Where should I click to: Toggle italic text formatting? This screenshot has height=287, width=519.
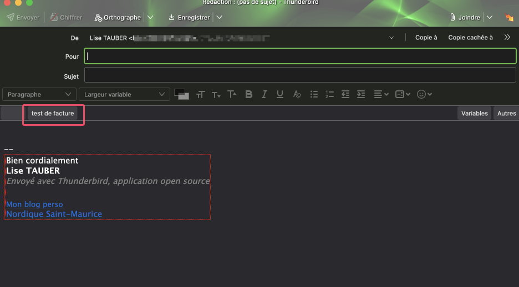pyautogui.click(x=264, y=95)
